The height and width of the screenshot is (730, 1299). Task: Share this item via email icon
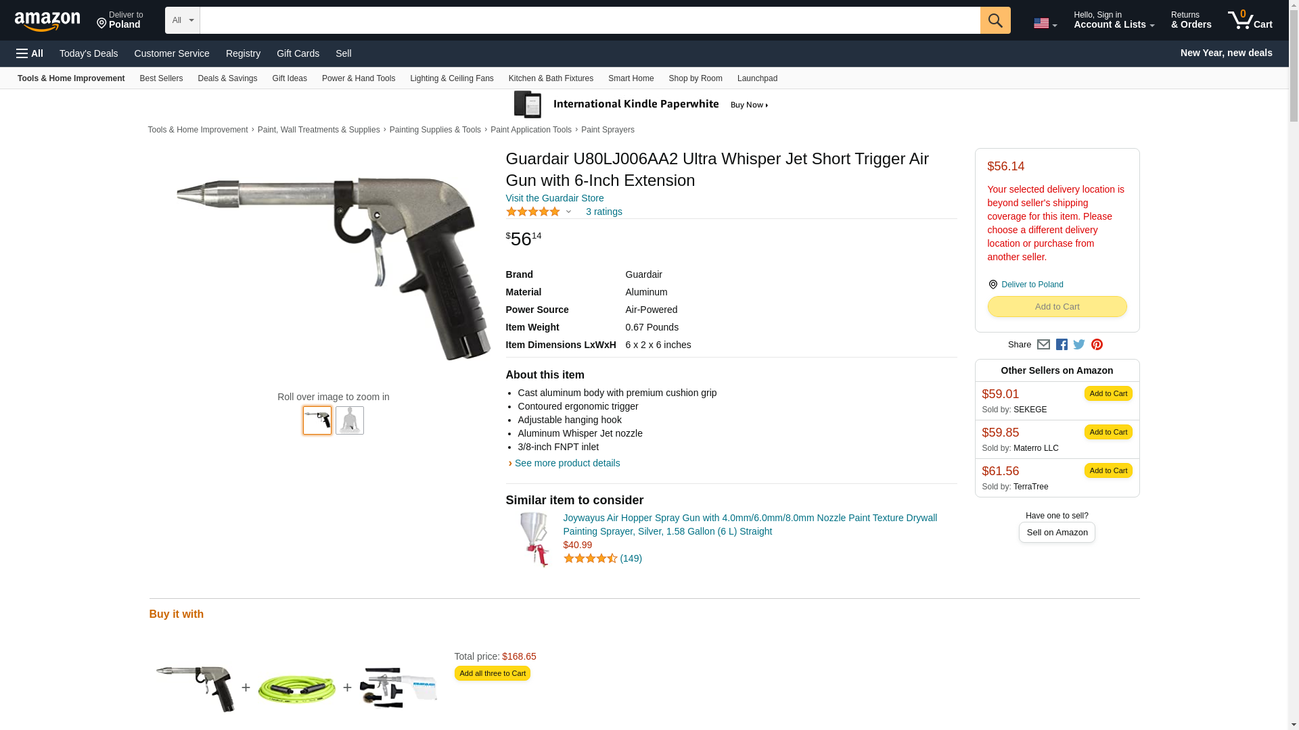point(1043,345)
